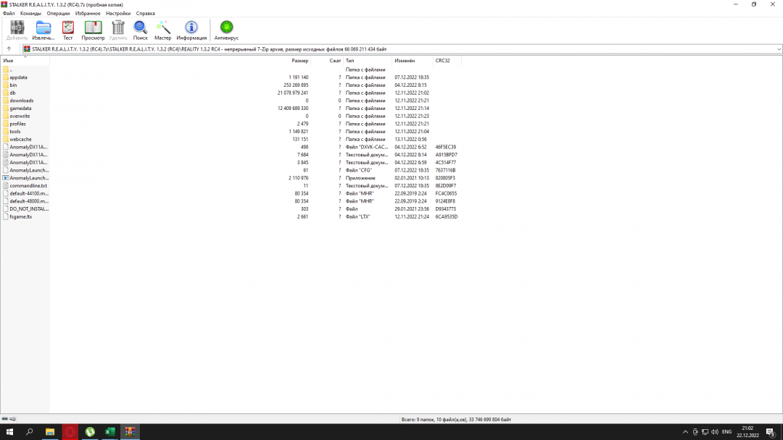This screenshot has height=440, width=783.
Task: Open Windows Start menu
Action: (x=9, y=432)
